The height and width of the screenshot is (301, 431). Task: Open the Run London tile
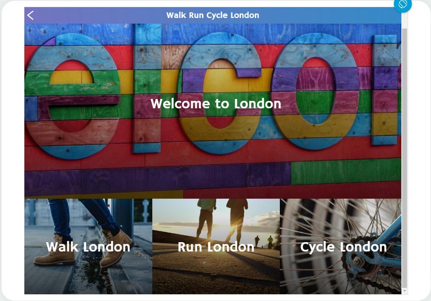pyautogui.click(x=216, y=246)
